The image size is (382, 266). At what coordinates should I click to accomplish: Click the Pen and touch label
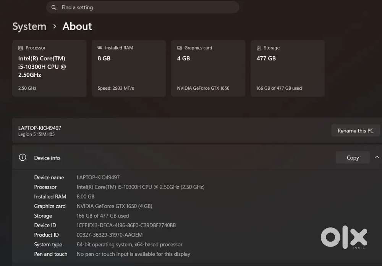click(x=51, y=254)
